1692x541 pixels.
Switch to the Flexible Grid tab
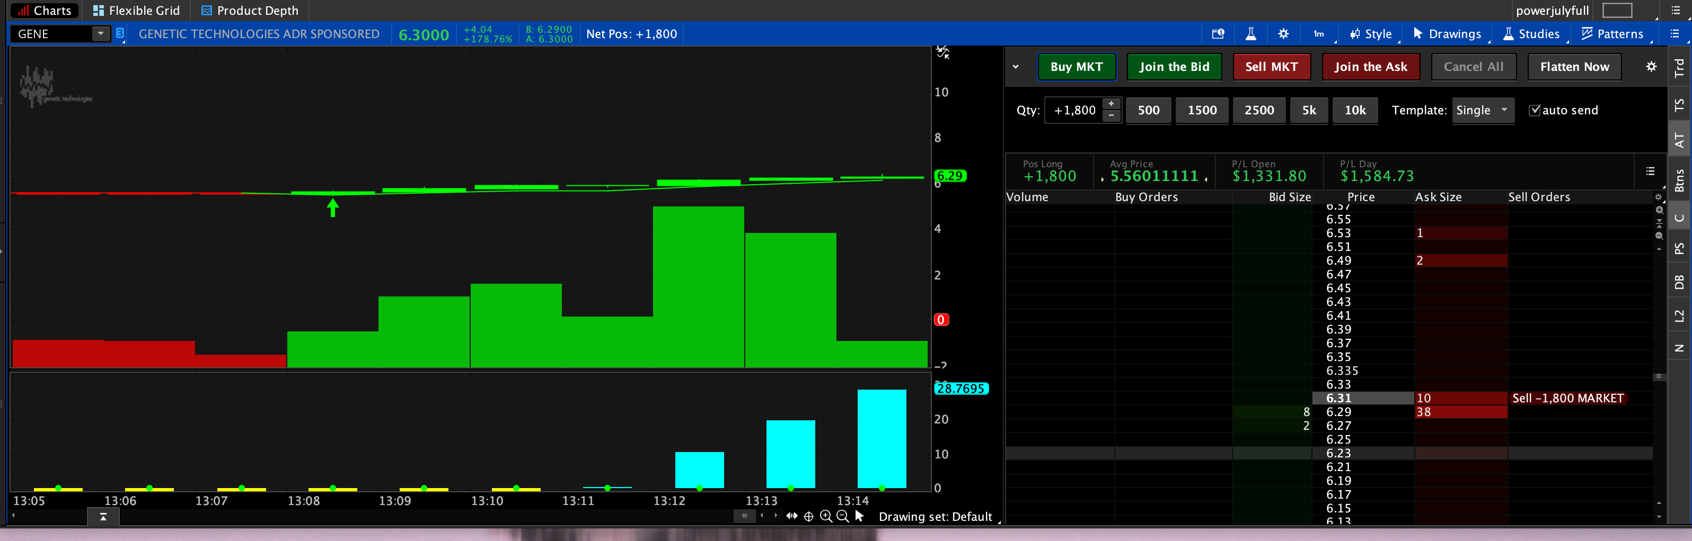point(136,11)
